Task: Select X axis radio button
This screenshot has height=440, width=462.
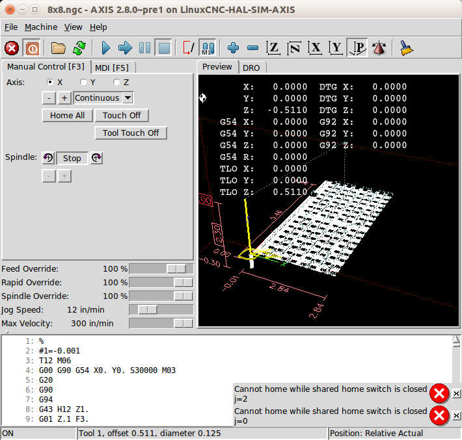Action: pos(50,82)
